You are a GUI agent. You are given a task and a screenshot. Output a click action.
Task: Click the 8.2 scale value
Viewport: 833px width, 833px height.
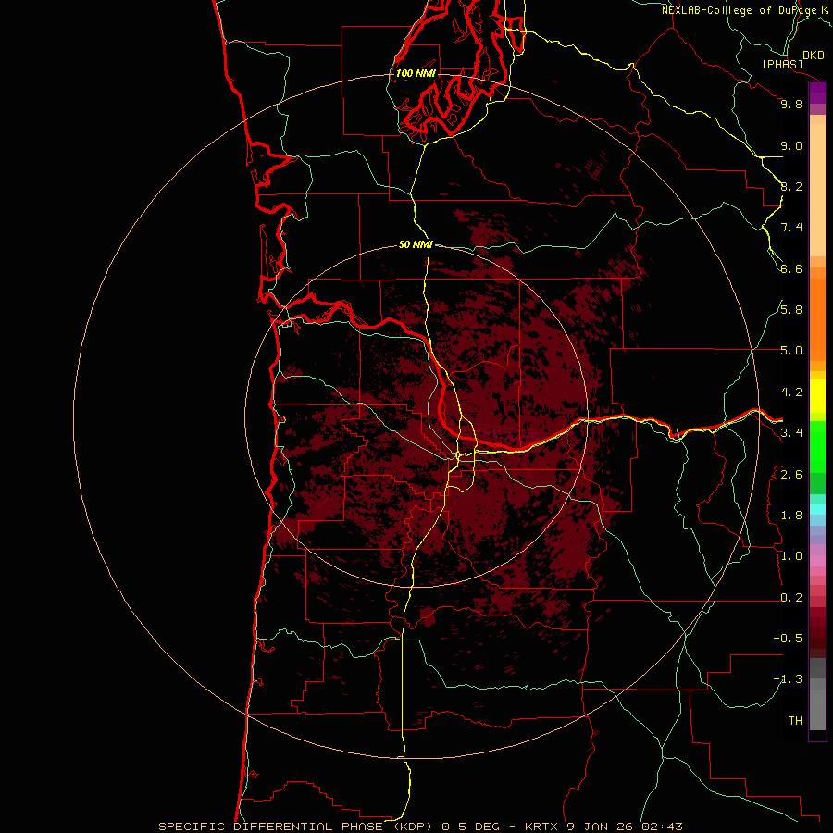pyautogui.click(x=791, y=186)
